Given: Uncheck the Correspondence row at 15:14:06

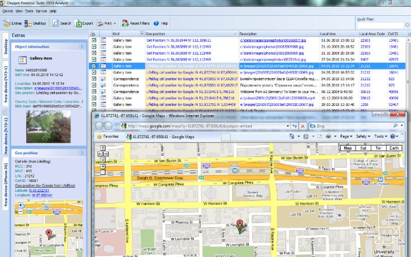Looking at the screenshot, I should pos(94,79).
